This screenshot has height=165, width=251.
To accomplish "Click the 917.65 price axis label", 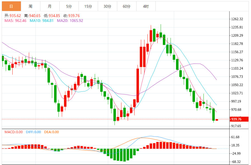I will (x=236, y=126).
